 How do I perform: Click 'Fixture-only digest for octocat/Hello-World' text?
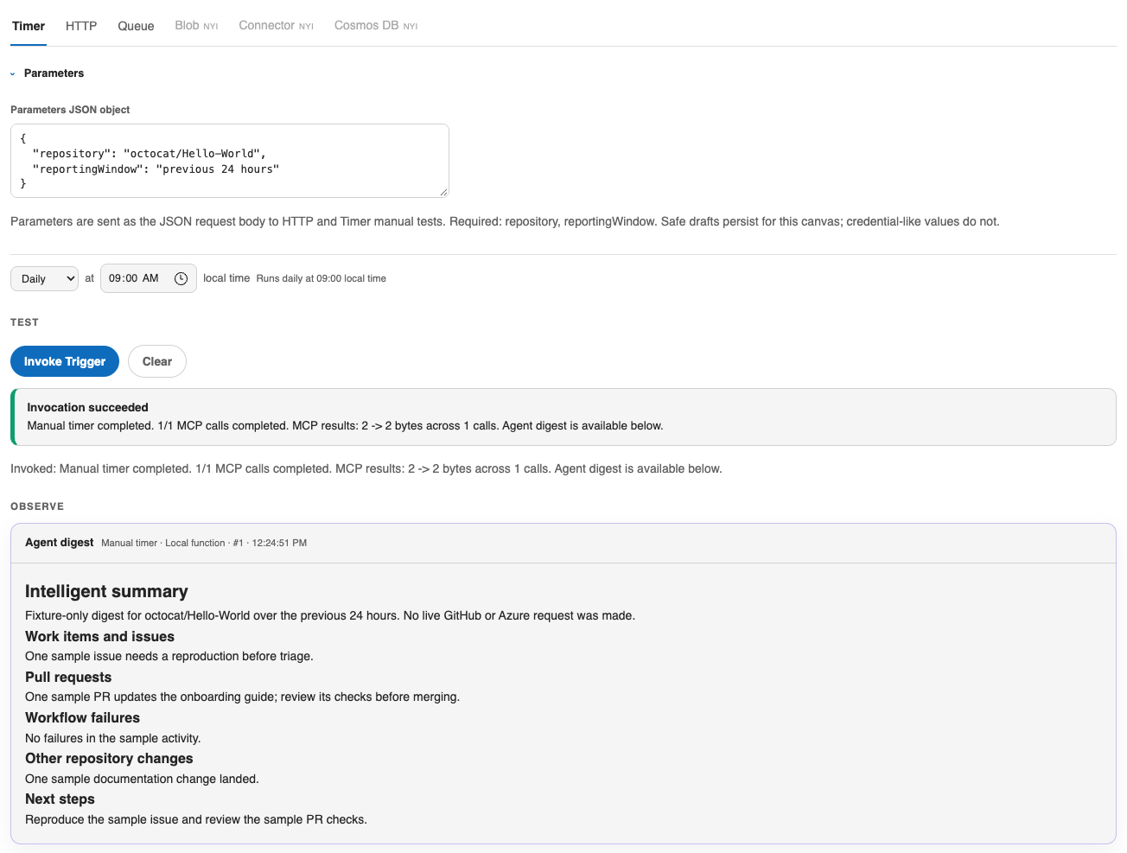point(330,615)
